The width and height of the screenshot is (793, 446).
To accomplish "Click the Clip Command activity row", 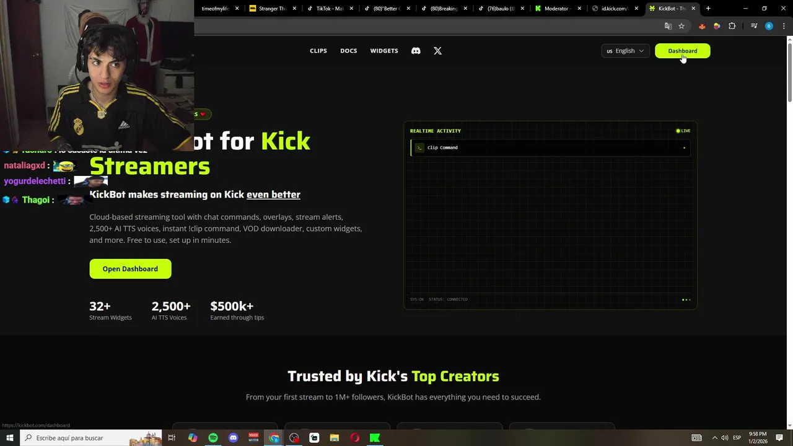I will pos(550,147).
